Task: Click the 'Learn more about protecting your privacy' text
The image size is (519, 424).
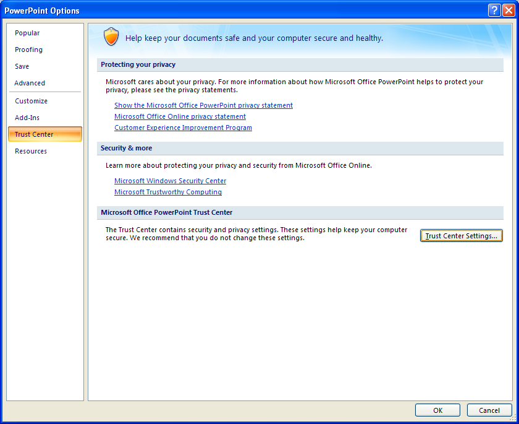Action: pyautogui.click(x=238, y=165)
